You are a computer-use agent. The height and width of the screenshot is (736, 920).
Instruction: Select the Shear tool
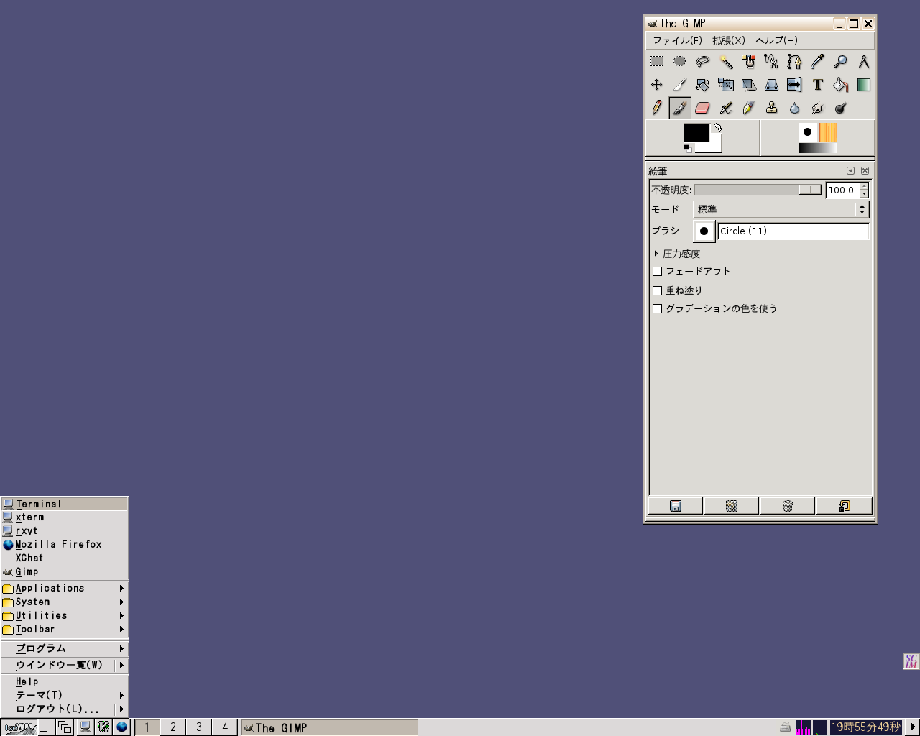[x=749, y=85]
